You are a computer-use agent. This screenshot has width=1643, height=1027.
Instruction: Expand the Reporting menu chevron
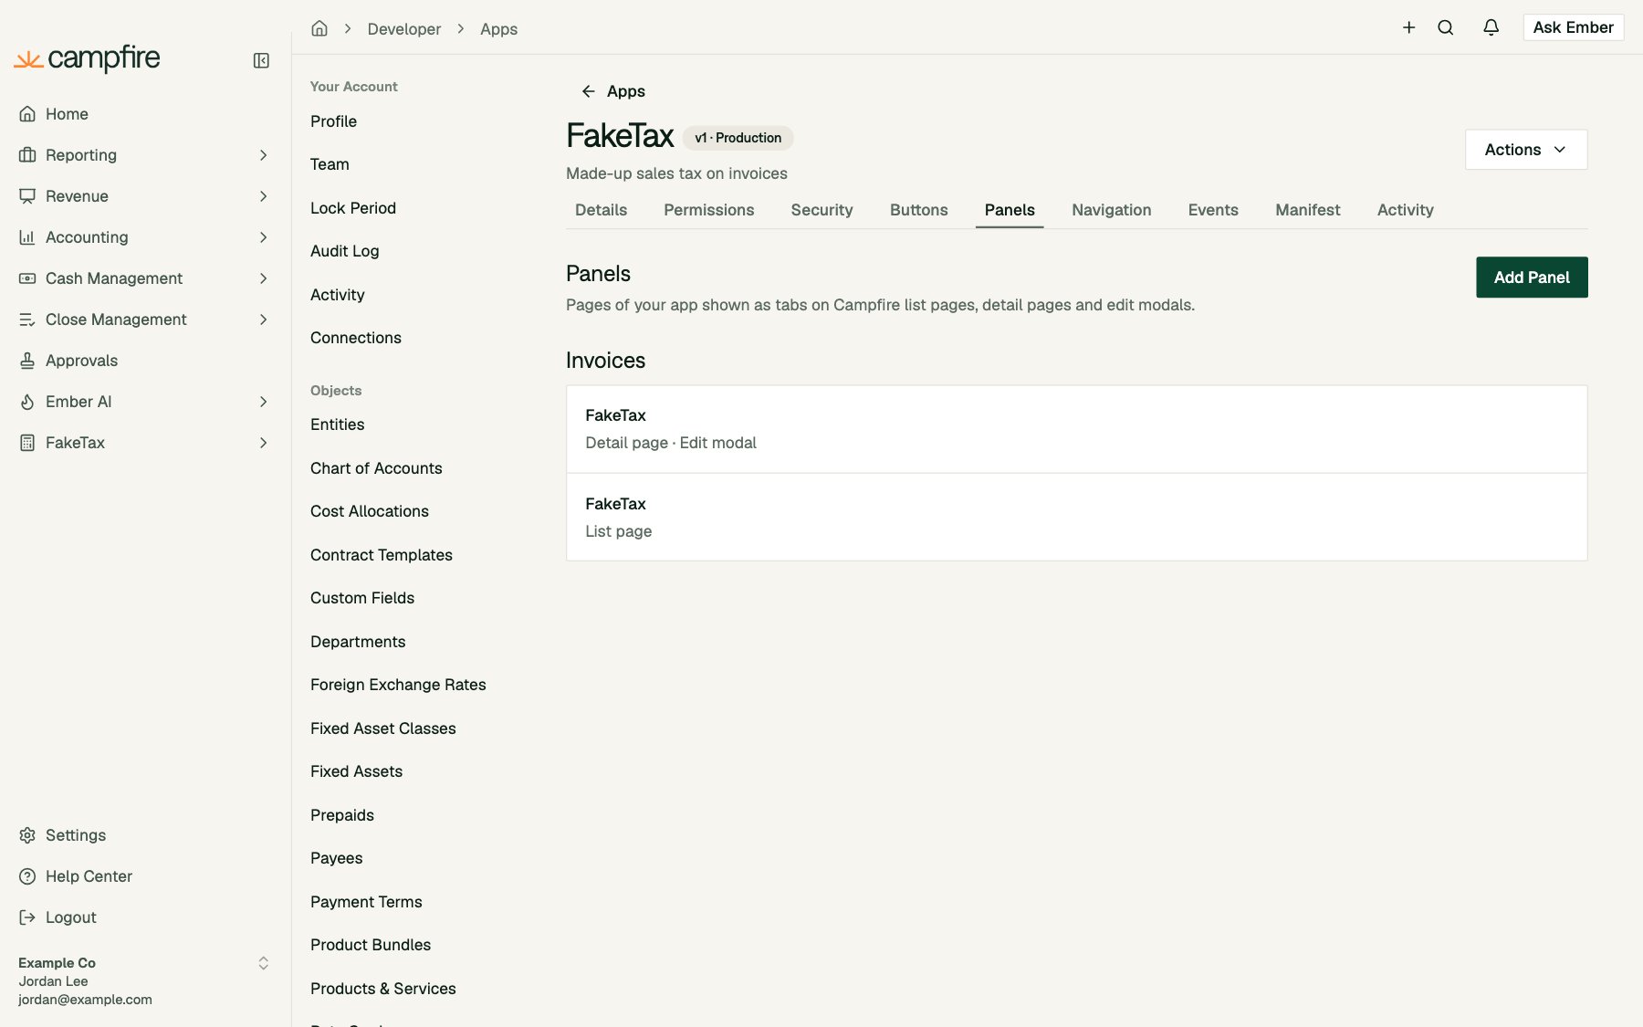(x=263, y=155)
